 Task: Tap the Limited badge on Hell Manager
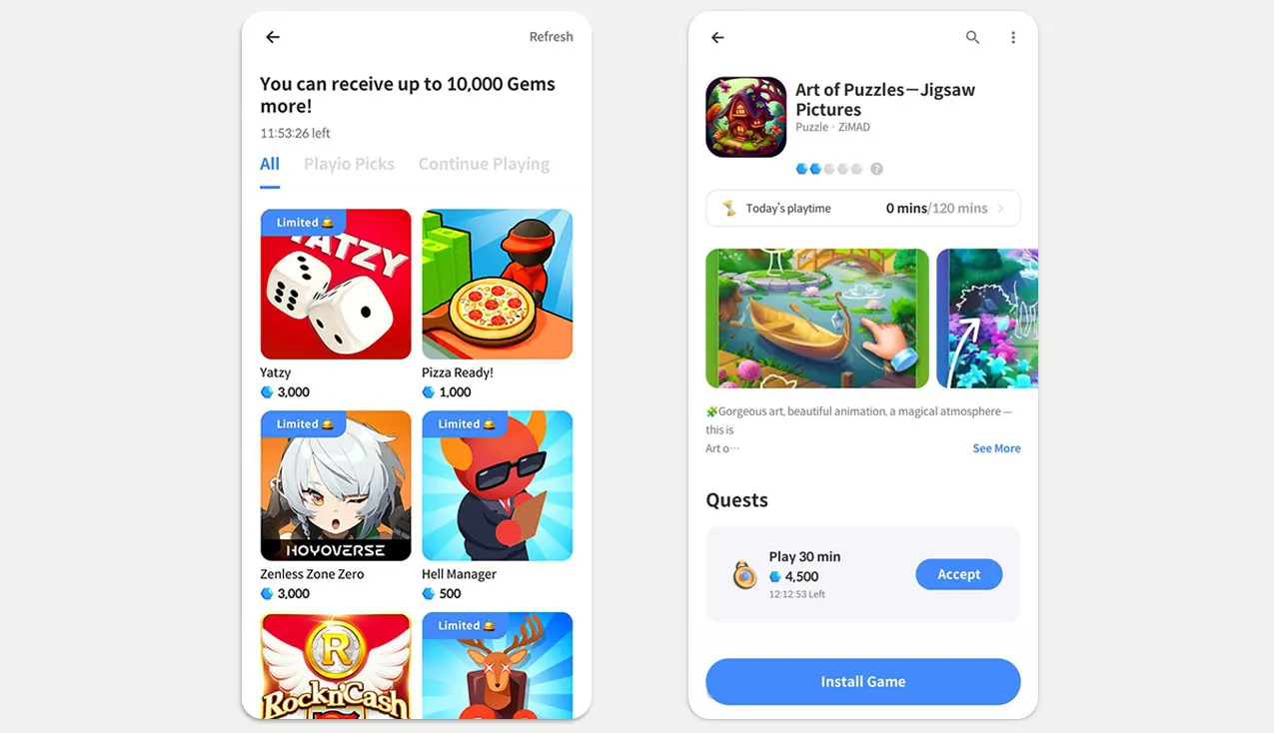467,423
